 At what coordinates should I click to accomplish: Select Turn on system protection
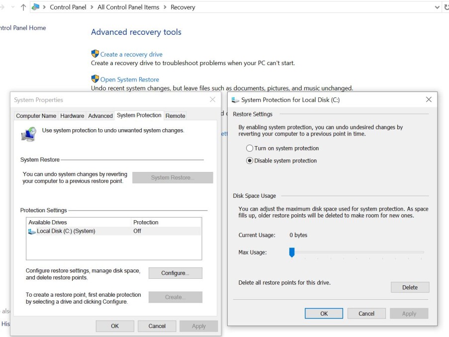click(x=250, y=148)
